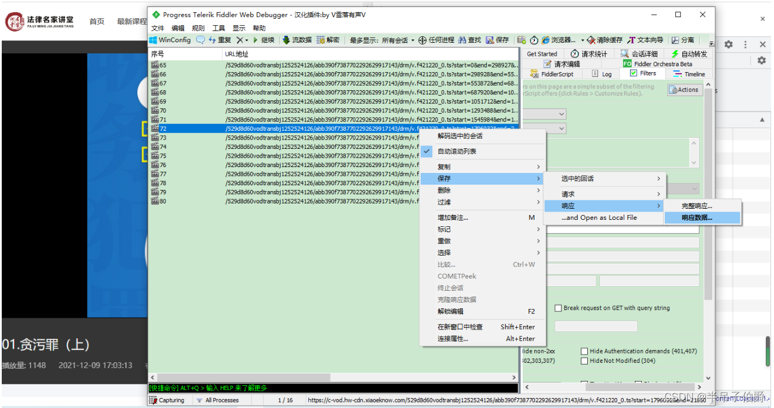Click the 响应数据 response body item

click(x=702, y=217)
